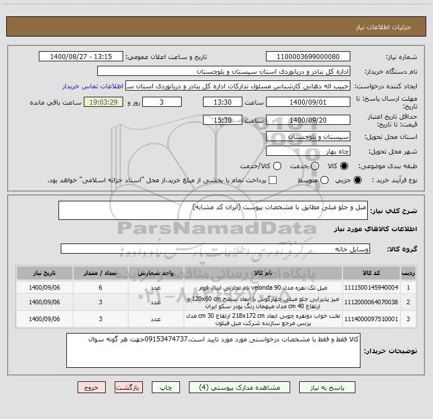Click the ایجاد کننده درخواست field
Image resolution: width=433 pixels, height=419 pixels.
238,86
